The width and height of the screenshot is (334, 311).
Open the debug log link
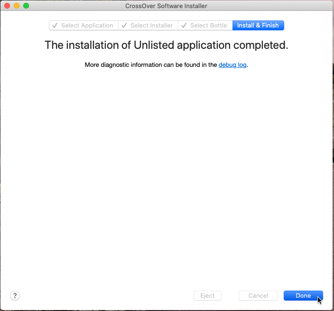pos(232,64)
